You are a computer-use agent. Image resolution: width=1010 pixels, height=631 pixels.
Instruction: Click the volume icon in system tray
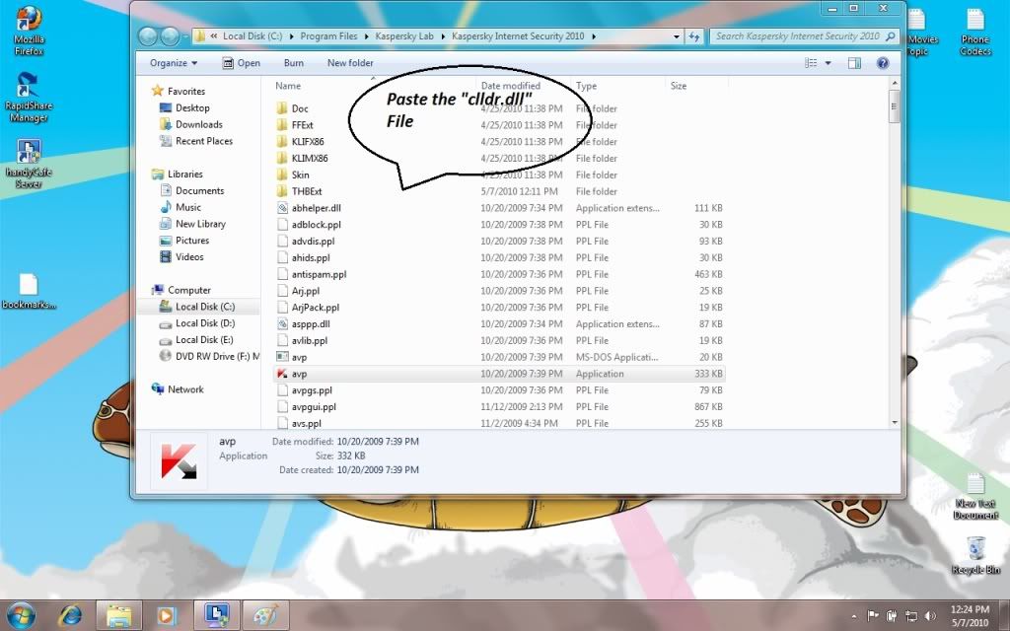click(x=930, y=615)
